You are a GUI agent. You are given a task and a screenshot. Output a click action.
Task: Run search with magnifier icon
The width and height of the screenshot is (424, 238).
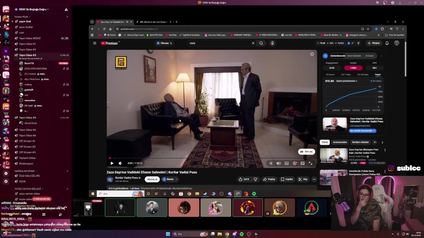(261, 43)
